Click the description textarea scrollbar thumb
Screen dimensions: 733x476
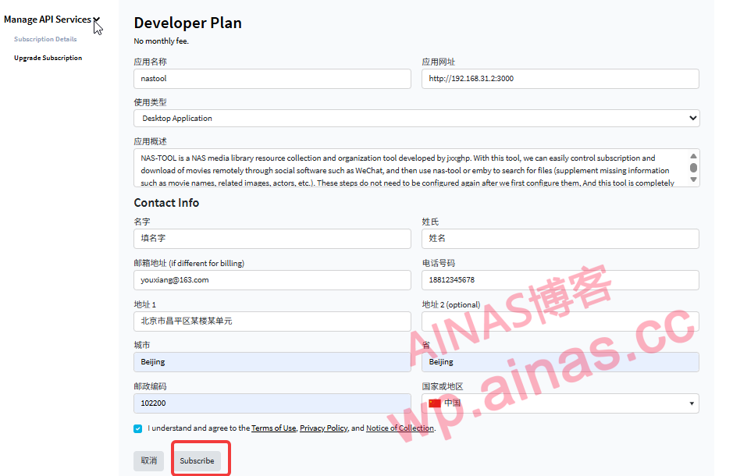pyautogui.click(x=693, y=168)
